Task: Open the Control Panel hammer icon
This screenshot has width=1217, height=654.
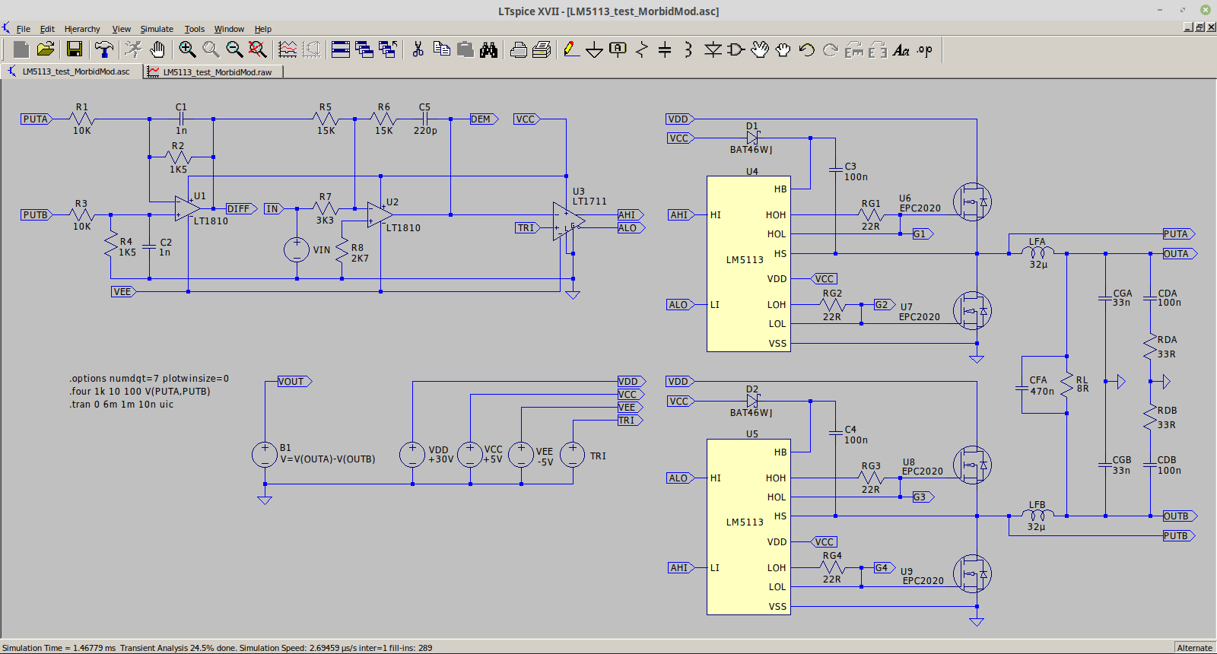Action: 103,49
